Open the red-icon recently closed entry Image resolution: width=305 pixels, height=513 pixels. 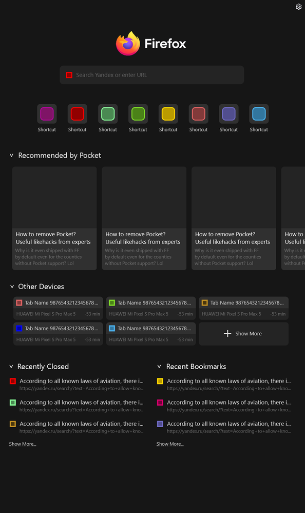click(76, 385)
